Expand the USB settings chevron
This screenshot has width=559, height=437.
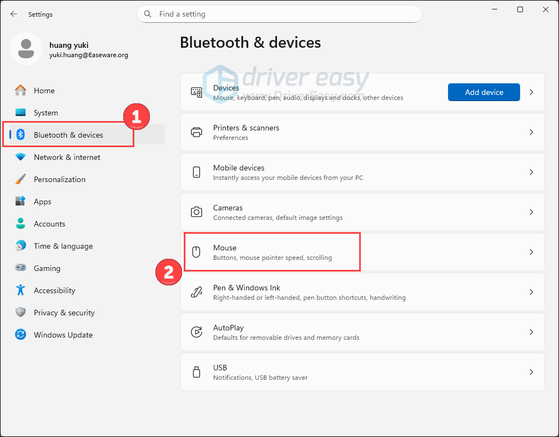click(531, 372)
